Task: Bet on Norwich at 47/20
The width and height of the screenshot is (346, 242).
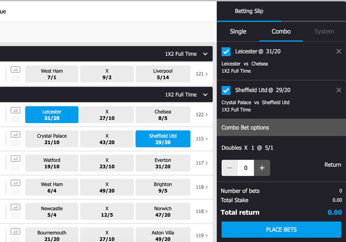Action: click(163, 212)
